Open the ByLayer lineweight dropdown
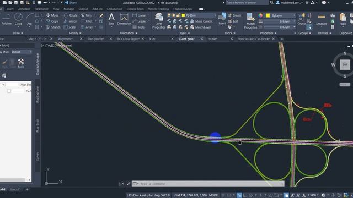The image size is (353, 198). [280, 21]
